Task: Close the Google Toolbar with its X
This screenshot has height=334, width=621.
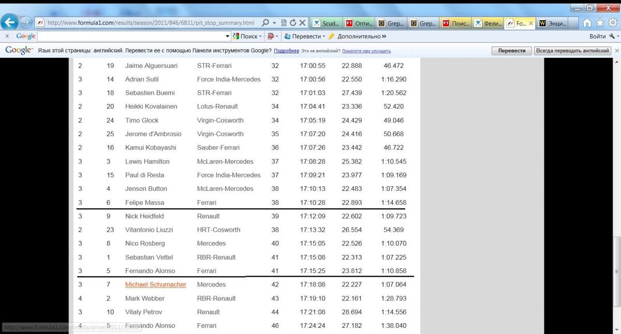Action: [7, 36]
